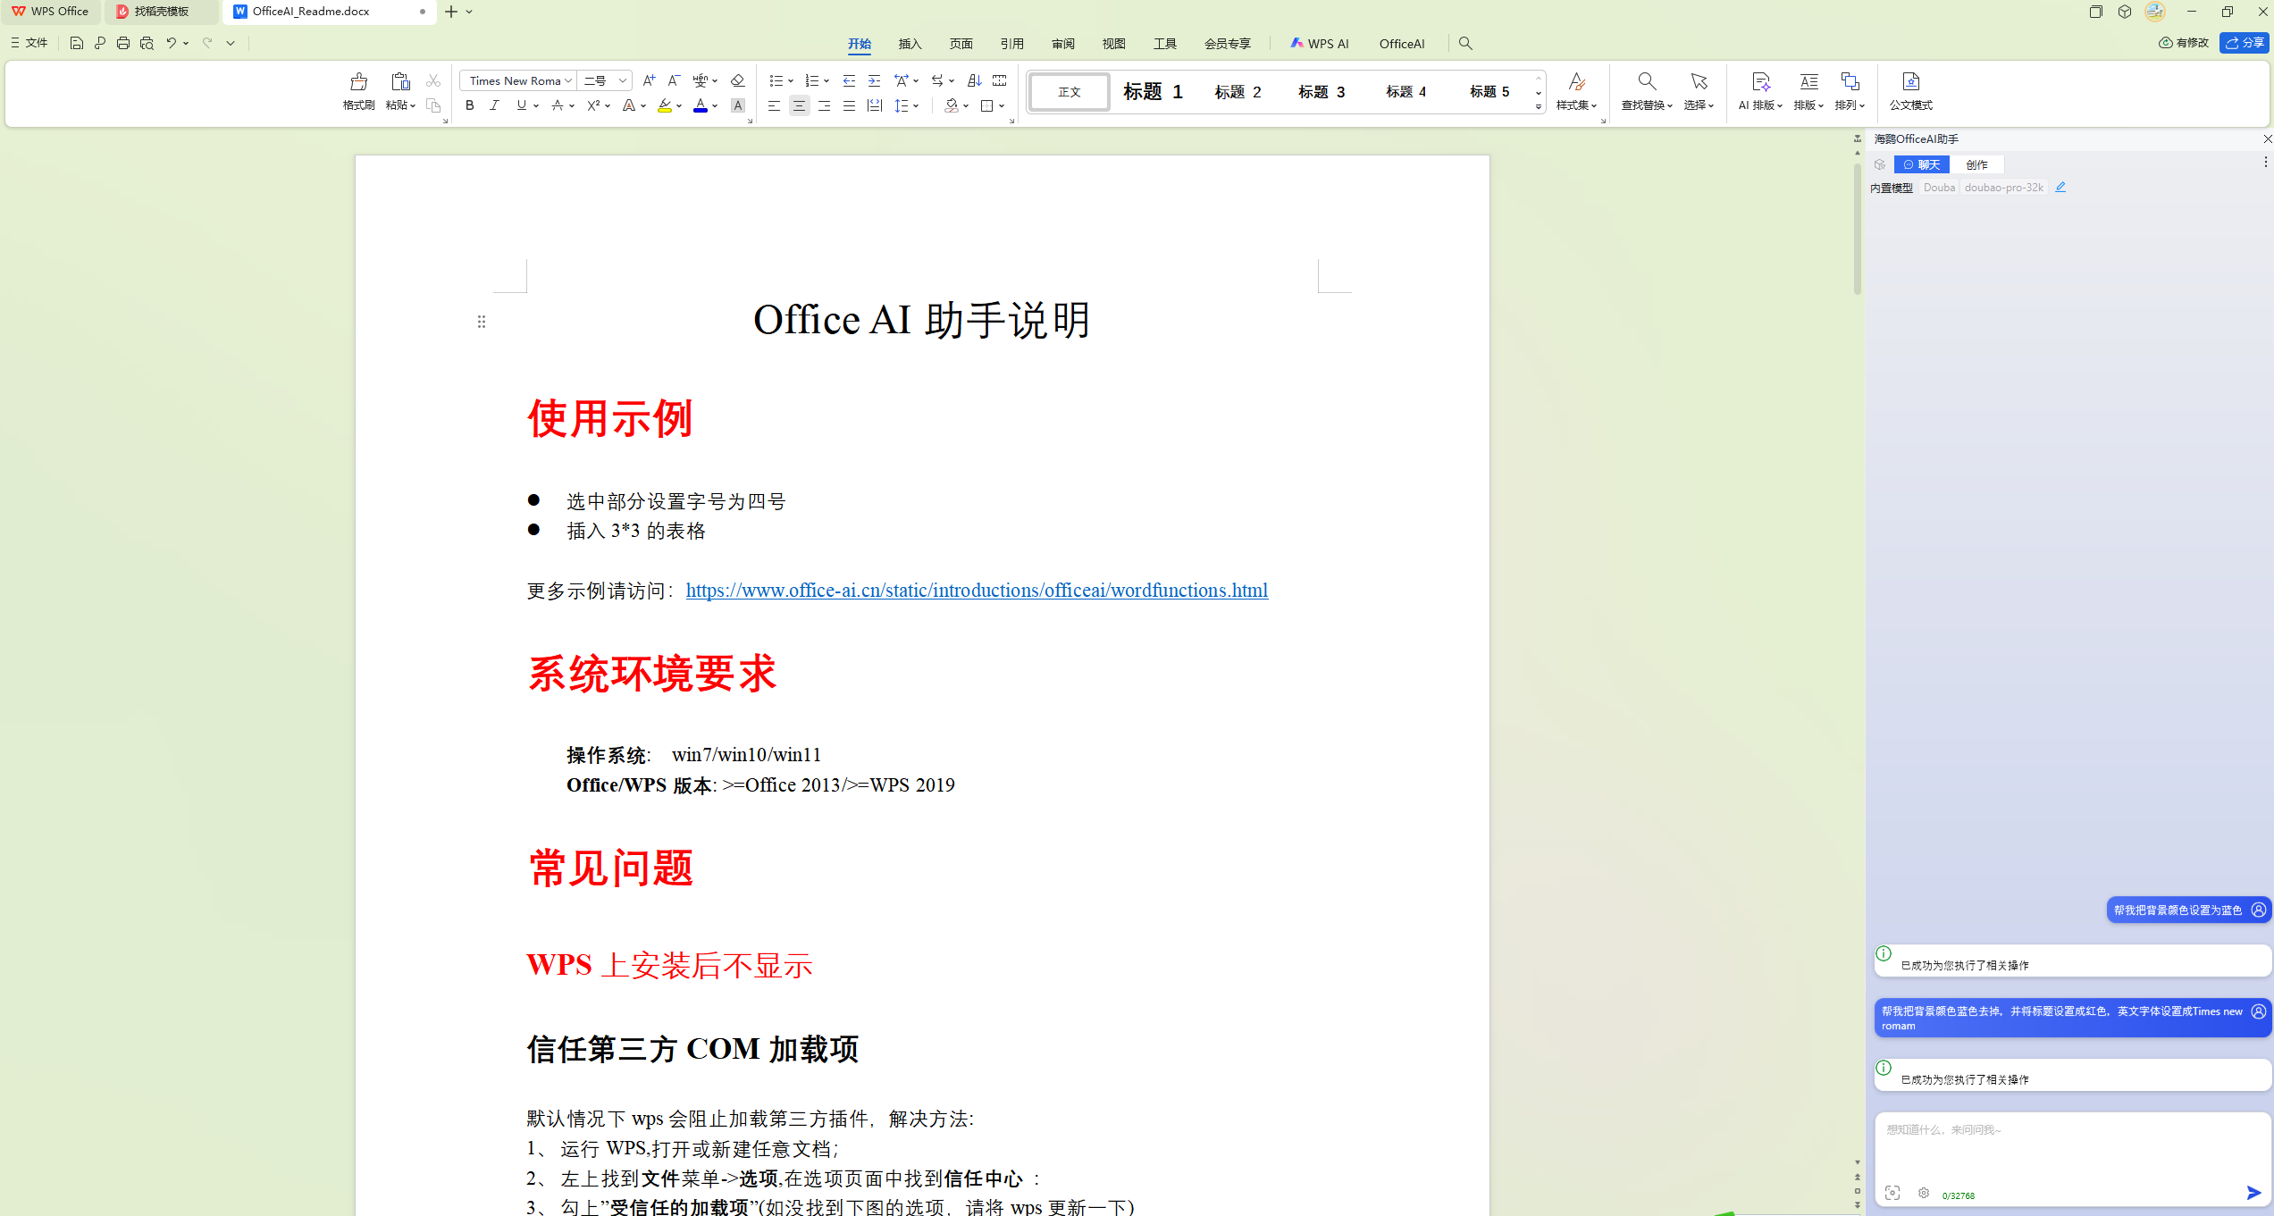This screenshot has height=1216, width=2274.
Task: Apply superscript formatting
Action: 592,105
